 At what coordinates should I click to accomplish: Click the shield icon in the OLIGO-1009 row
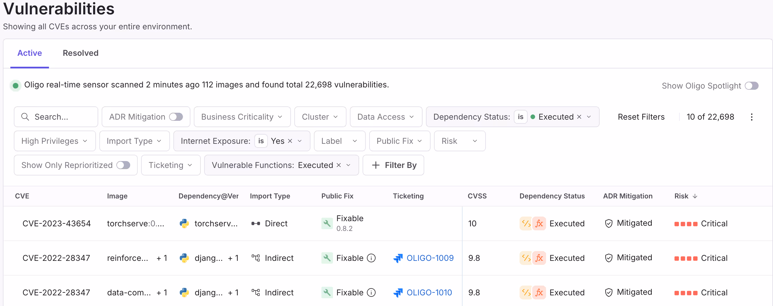pyautogui.click(x=608, y=258)
